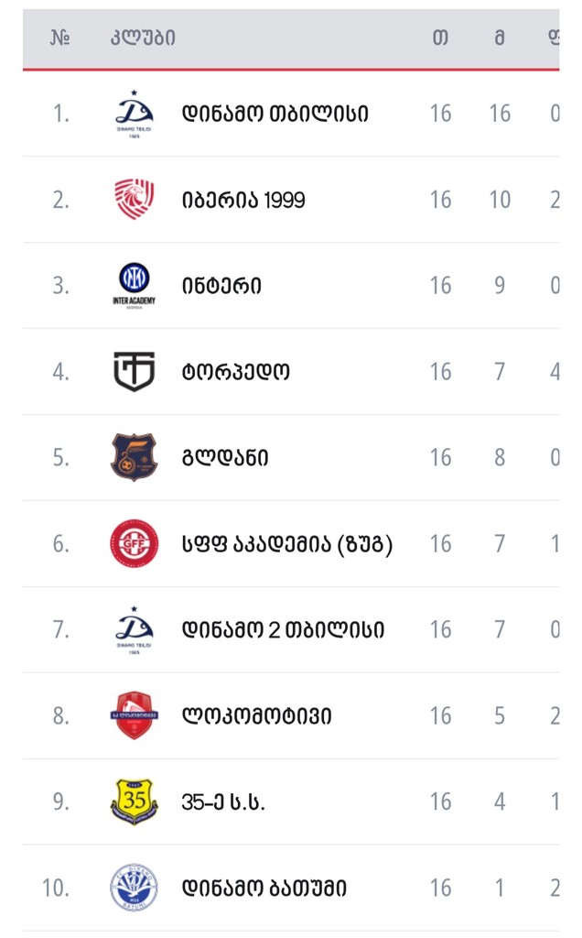The width and height of the screenshot is (582, 938).
Task: Click the Dinamo 2 Tbilisi logo
Action: [x=134, y=630]
